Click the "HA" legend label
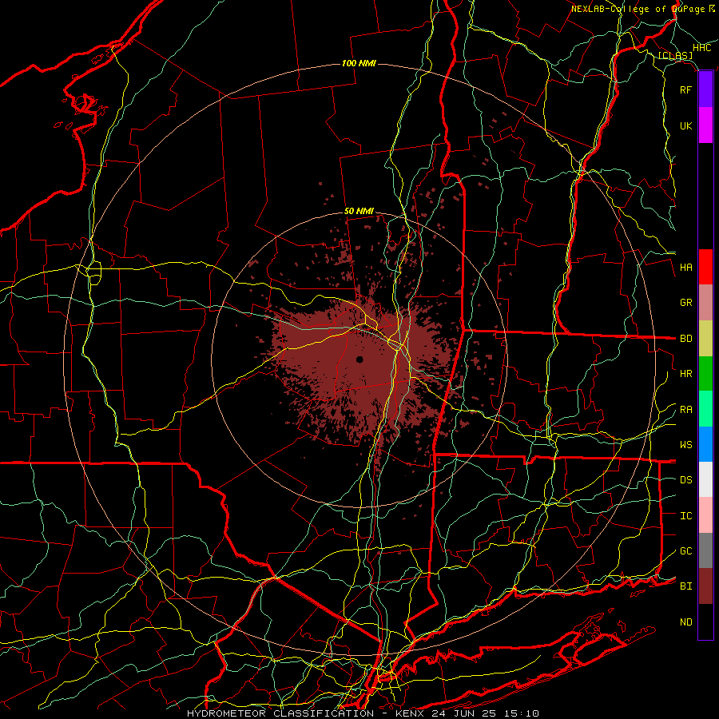This screenshot has height=719, width=719. coord(685,268)
